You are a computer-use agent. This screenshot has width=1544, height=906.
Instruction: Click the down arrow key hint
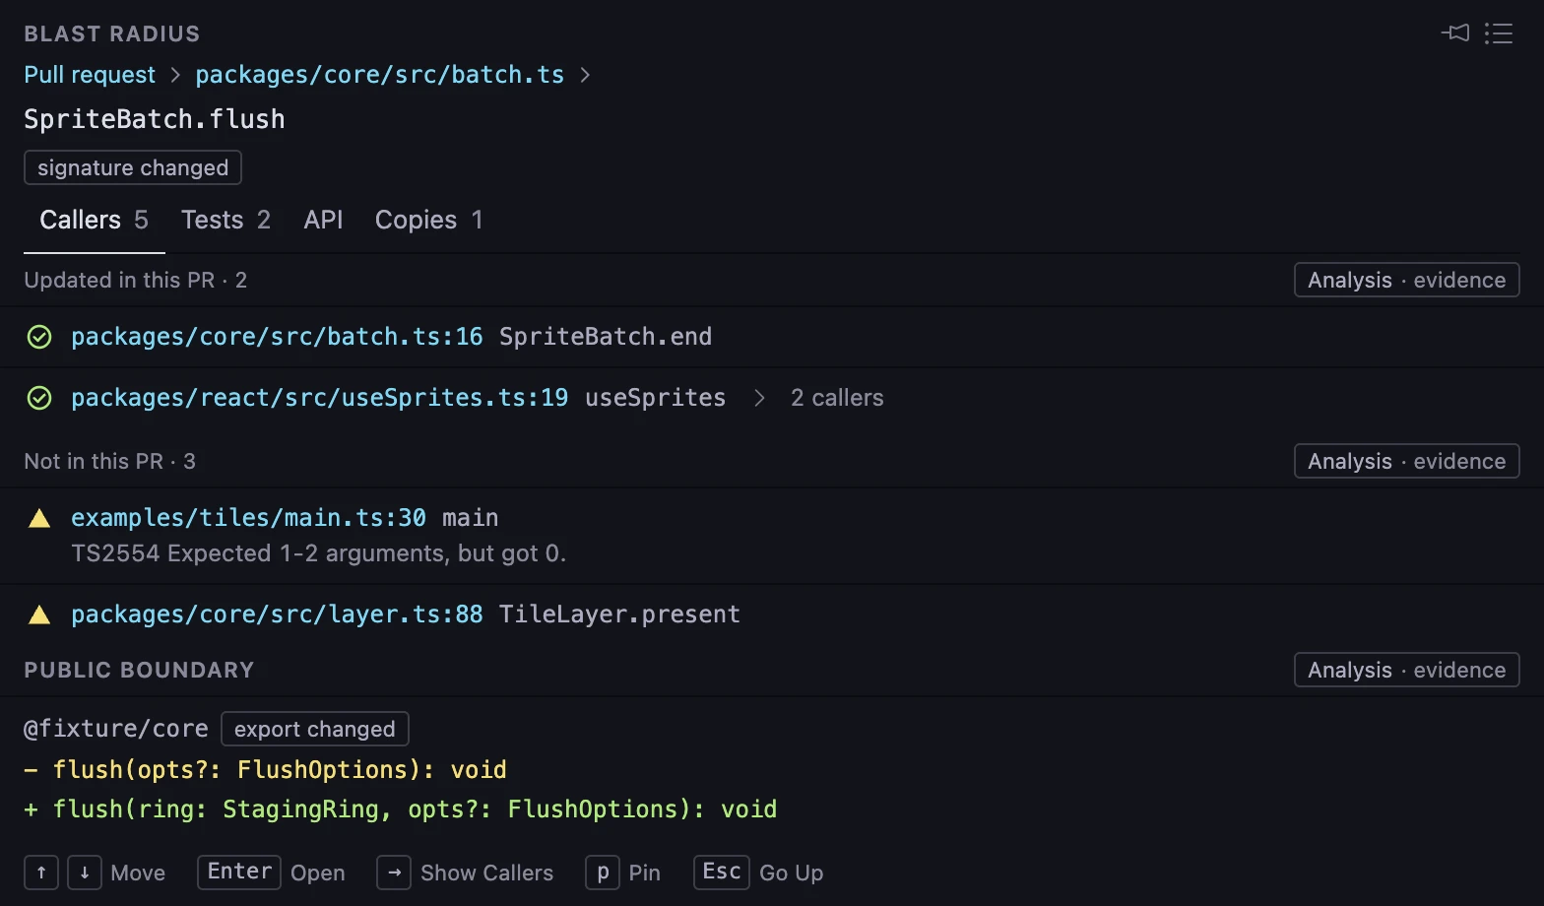85,873
